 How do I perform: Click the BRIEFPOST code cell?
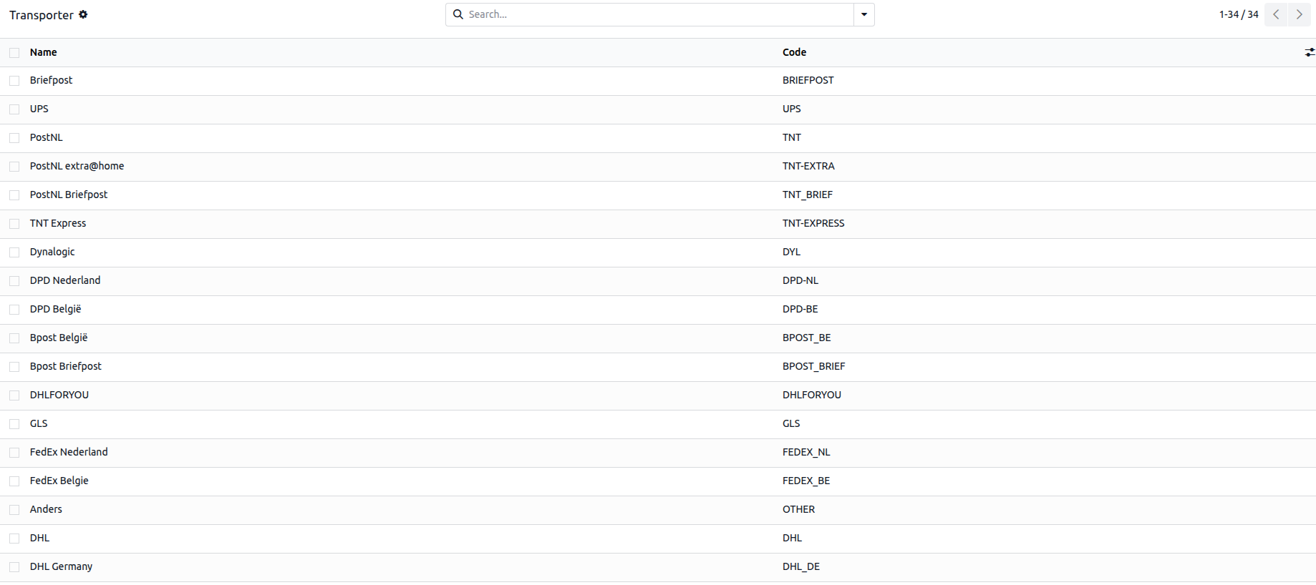coord(808,80)
